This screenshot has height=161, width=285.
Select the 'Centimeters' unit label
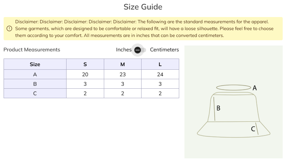tap(164, 50)
